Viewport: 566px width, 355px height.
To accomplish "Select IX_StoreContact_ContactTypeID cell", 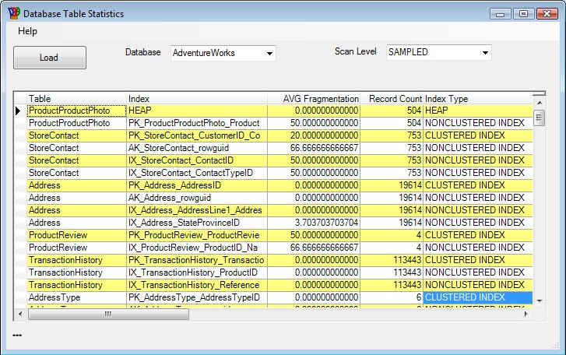I will tap(197, 173).
